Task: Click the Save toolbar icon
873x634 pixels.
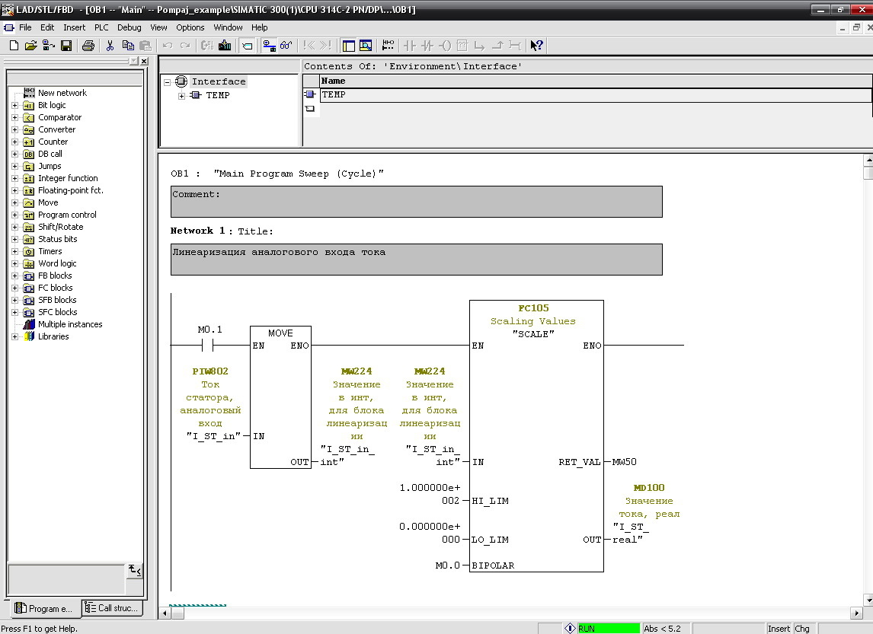Action: (x=66, y=46)
